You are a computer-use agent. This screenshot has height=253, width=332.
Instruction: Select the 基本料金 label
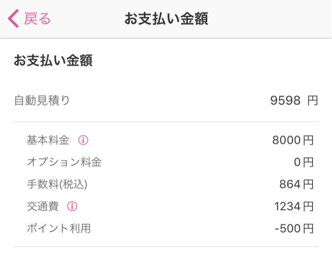(x=48, y=140)
